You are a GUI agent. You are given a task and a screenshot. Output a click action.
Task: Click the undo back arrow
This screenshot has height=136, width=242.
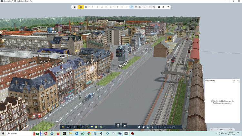coord(93,7)
